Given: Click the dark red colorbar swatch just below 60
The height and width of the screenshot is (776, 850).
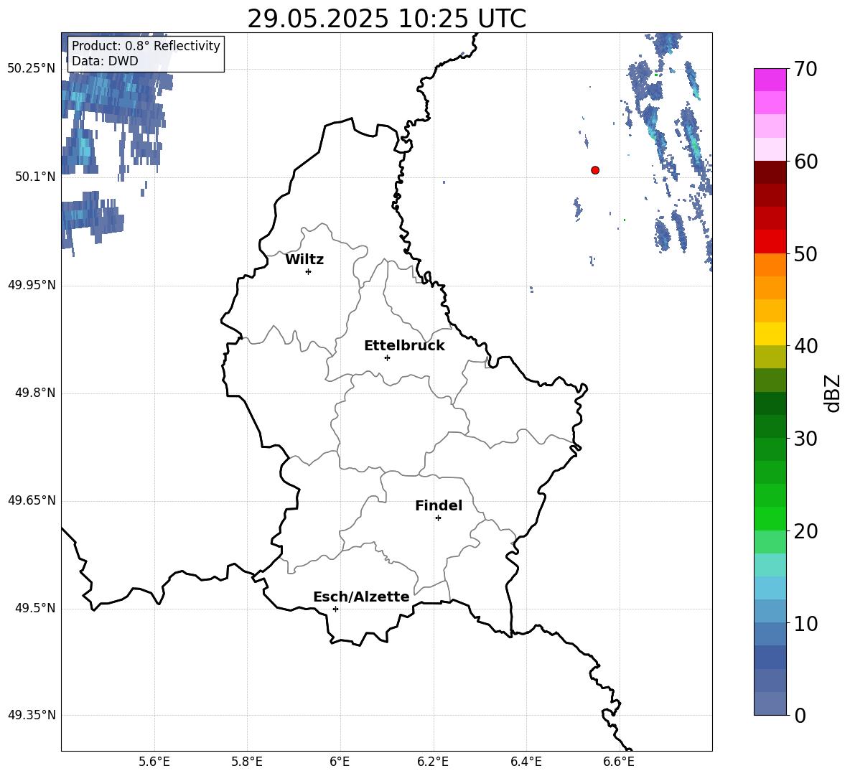Looking at the screenshot, I should coord(770,172).
